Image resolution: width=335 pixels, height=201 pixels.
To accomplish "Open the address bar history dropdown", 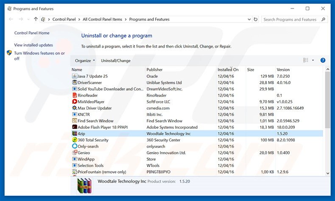I will [x=249, y=19].
